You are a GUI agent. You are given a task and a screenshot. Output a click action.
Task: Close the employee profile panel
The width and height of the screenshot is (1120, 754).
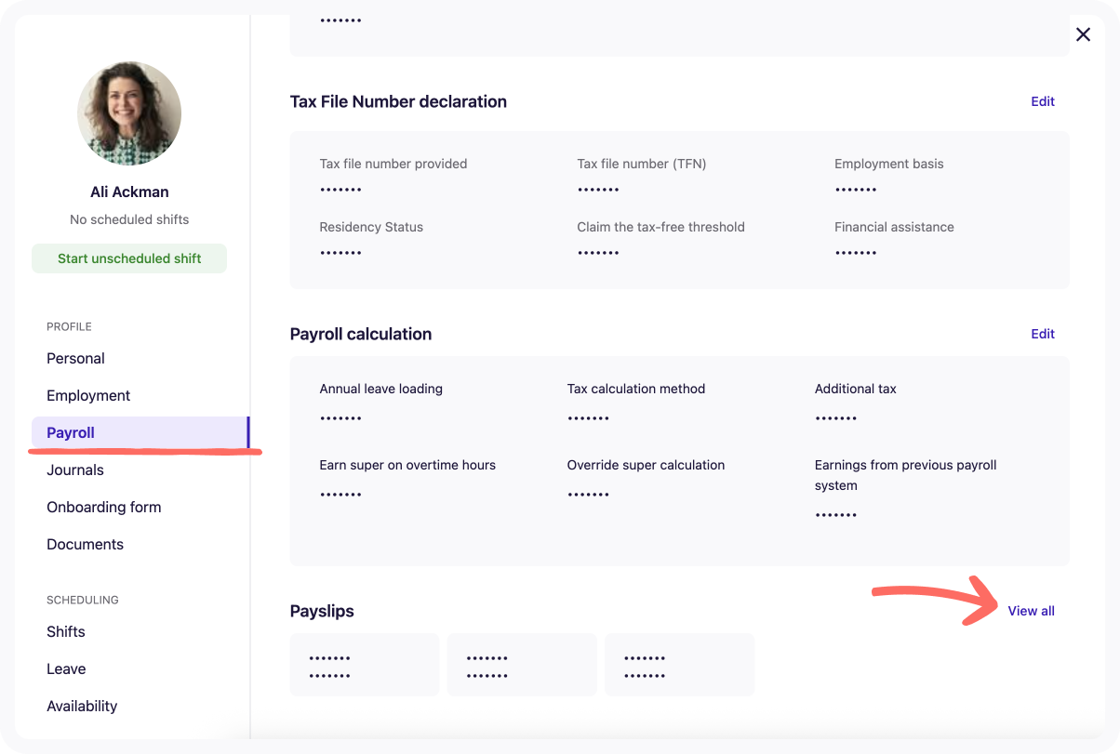[1083, 33]
